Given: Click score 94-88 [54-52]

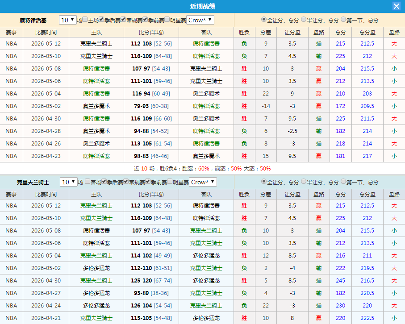Looking at the screenshot, I should pos(151,131).
